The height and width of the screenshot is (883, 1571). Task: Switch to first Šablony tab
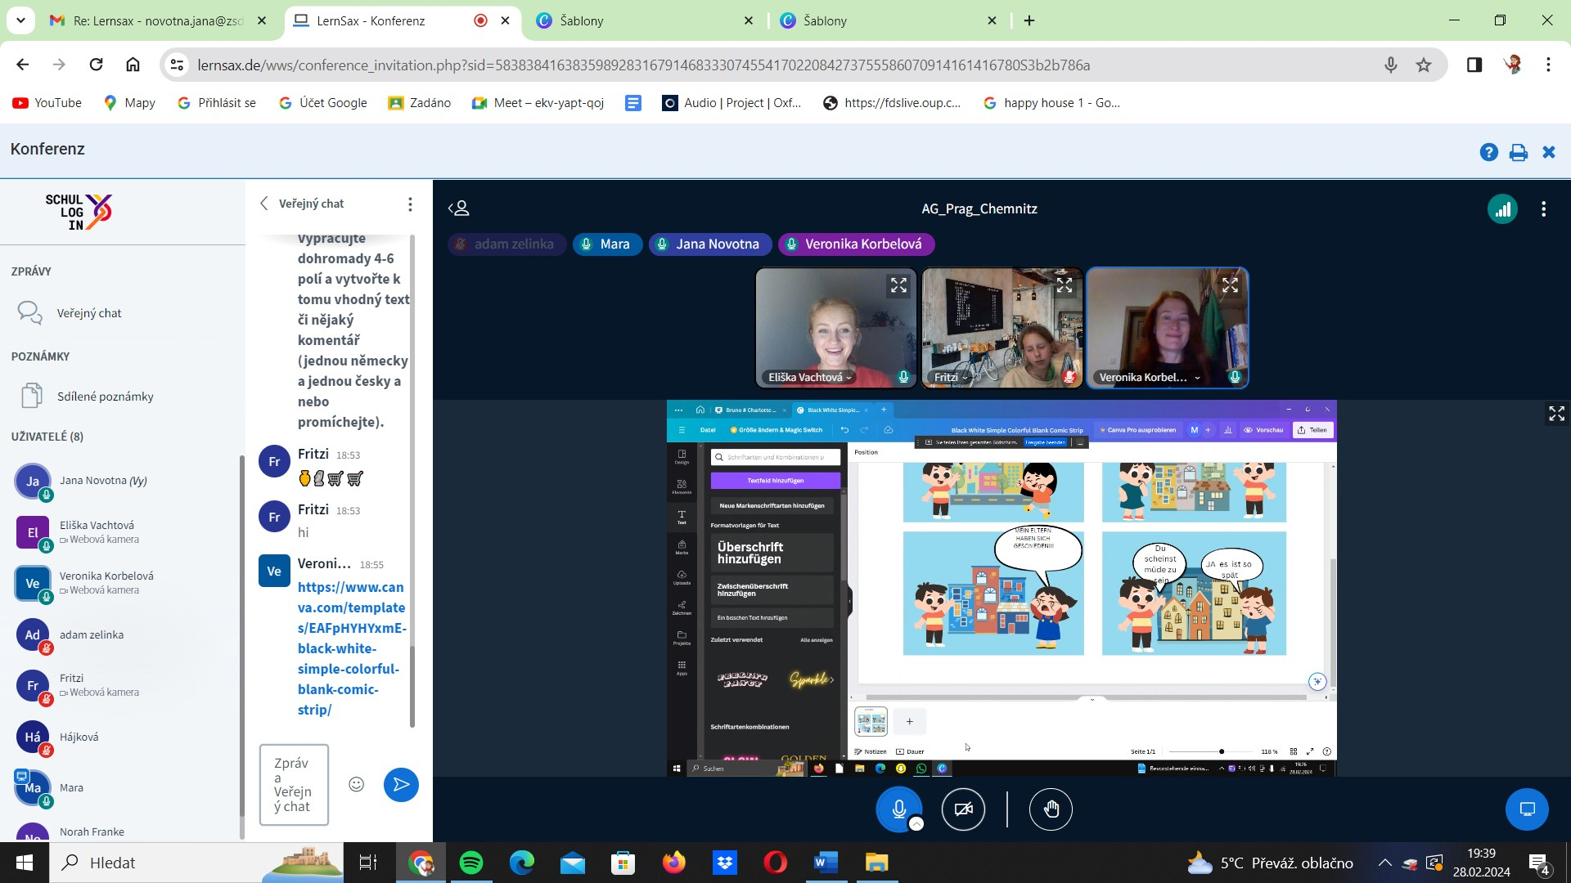pyautogui.click(x=646, y=20)
